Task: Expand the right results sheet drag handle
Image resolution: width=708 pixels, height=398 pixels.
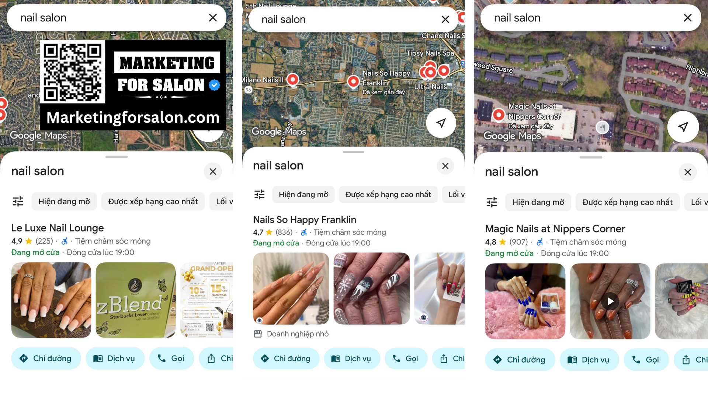Action: [591, 157]
